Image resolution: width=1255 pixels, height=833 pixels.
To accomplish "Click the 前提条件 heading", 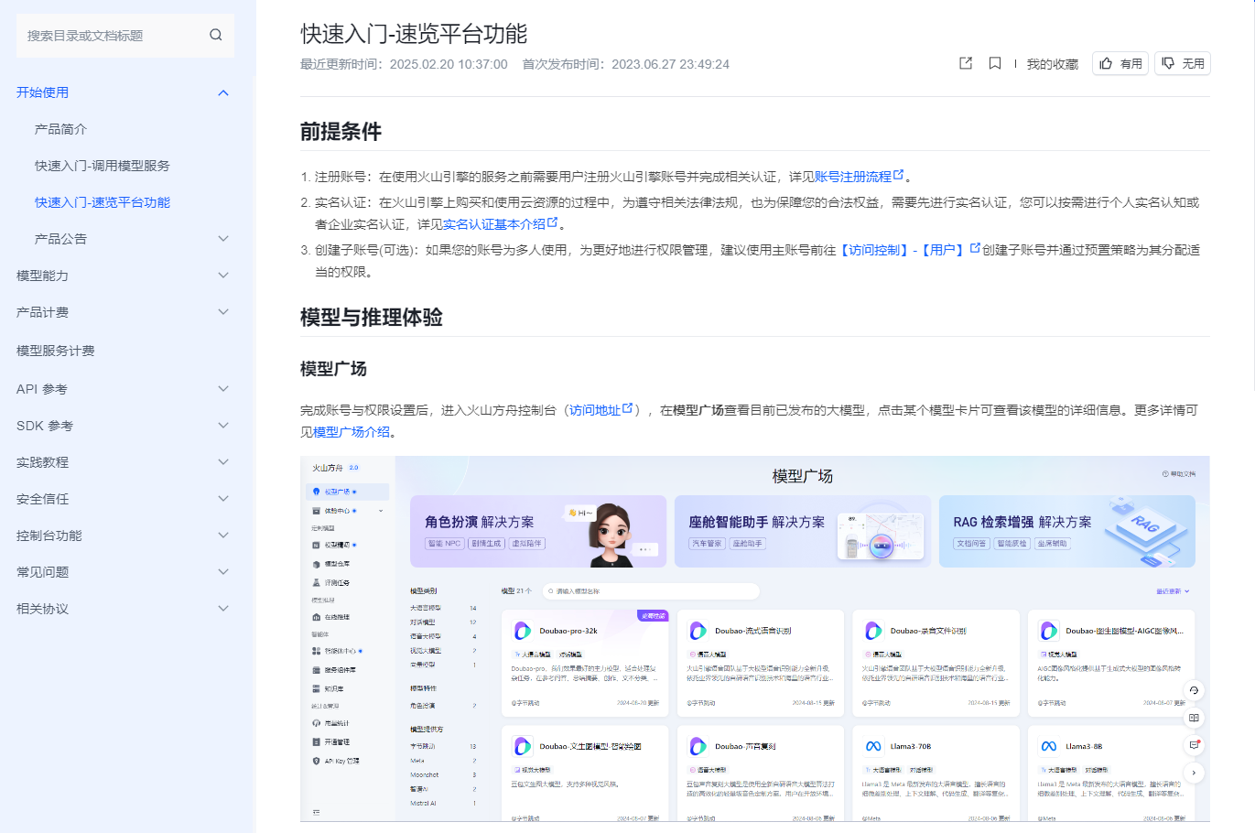I will 341,132.
